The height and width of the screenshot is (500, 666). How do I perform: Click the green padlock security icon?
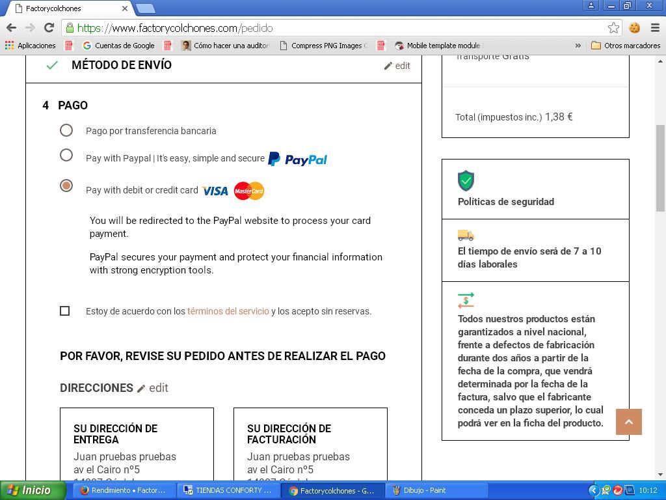click(70, 28)
